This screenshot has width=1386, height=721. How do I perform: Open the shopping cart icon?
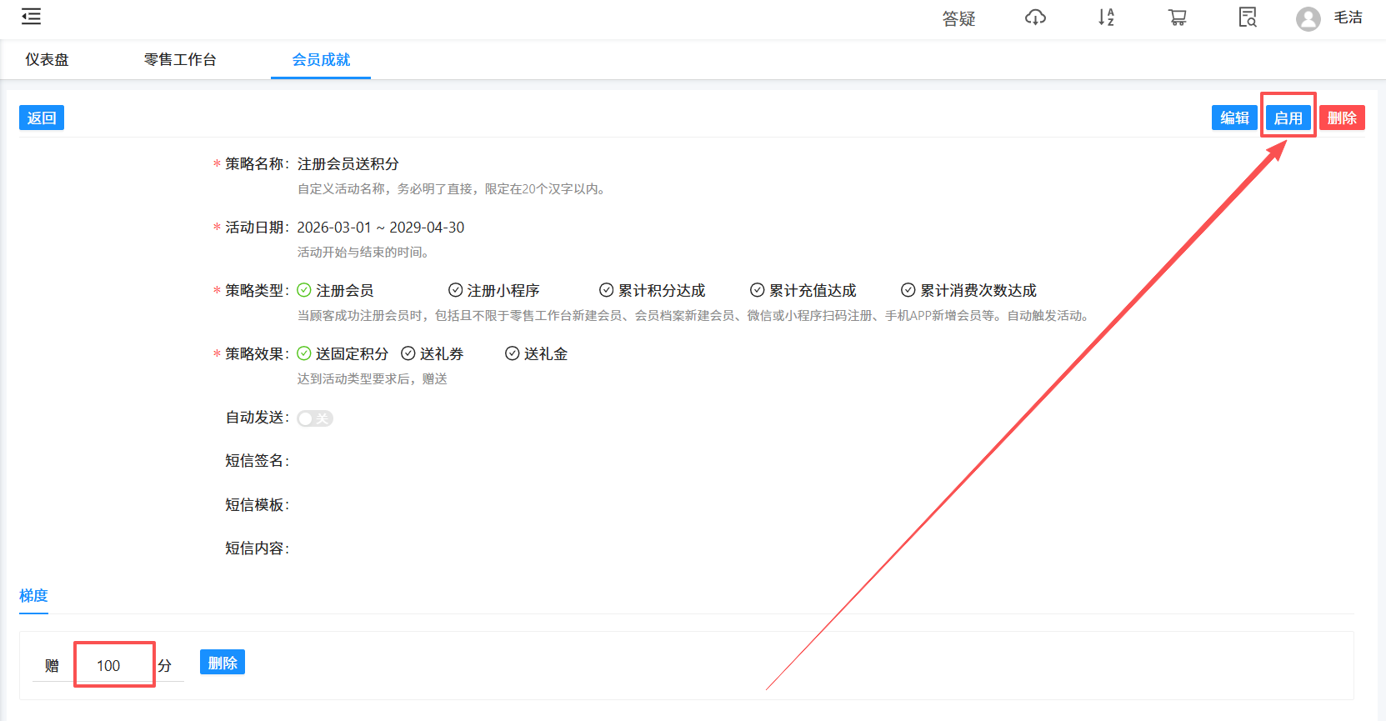[x=1177, y=18]
